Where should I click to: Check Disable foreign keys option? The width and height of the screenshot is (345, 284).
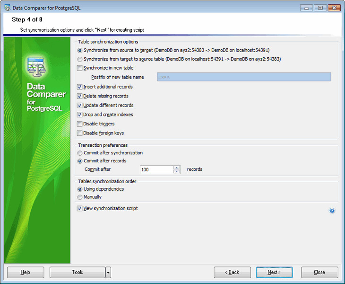tap(80, 133)
